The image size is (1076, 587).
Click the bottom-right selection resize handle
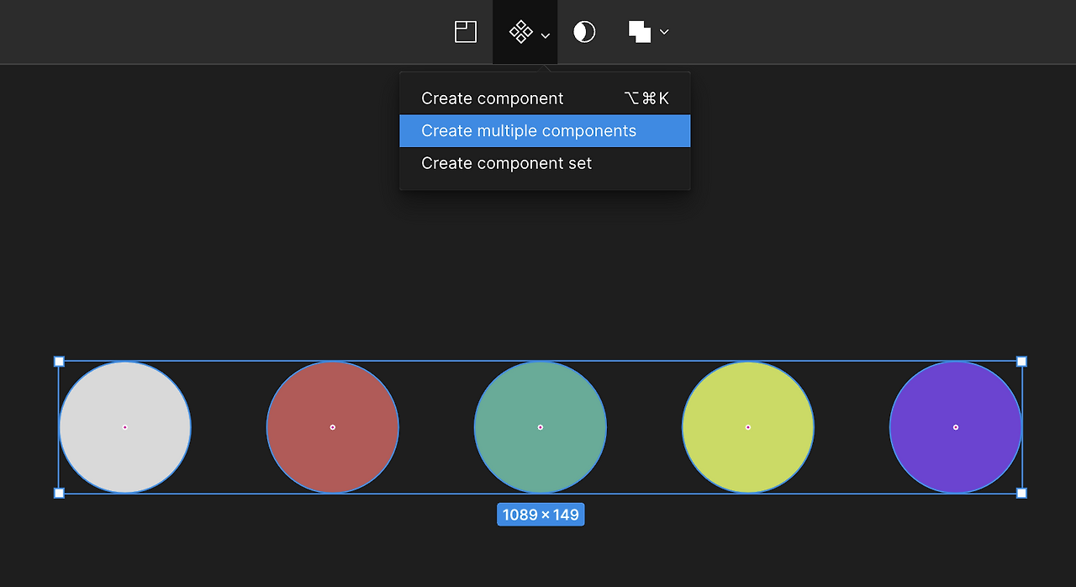(x=1021, y=493)
